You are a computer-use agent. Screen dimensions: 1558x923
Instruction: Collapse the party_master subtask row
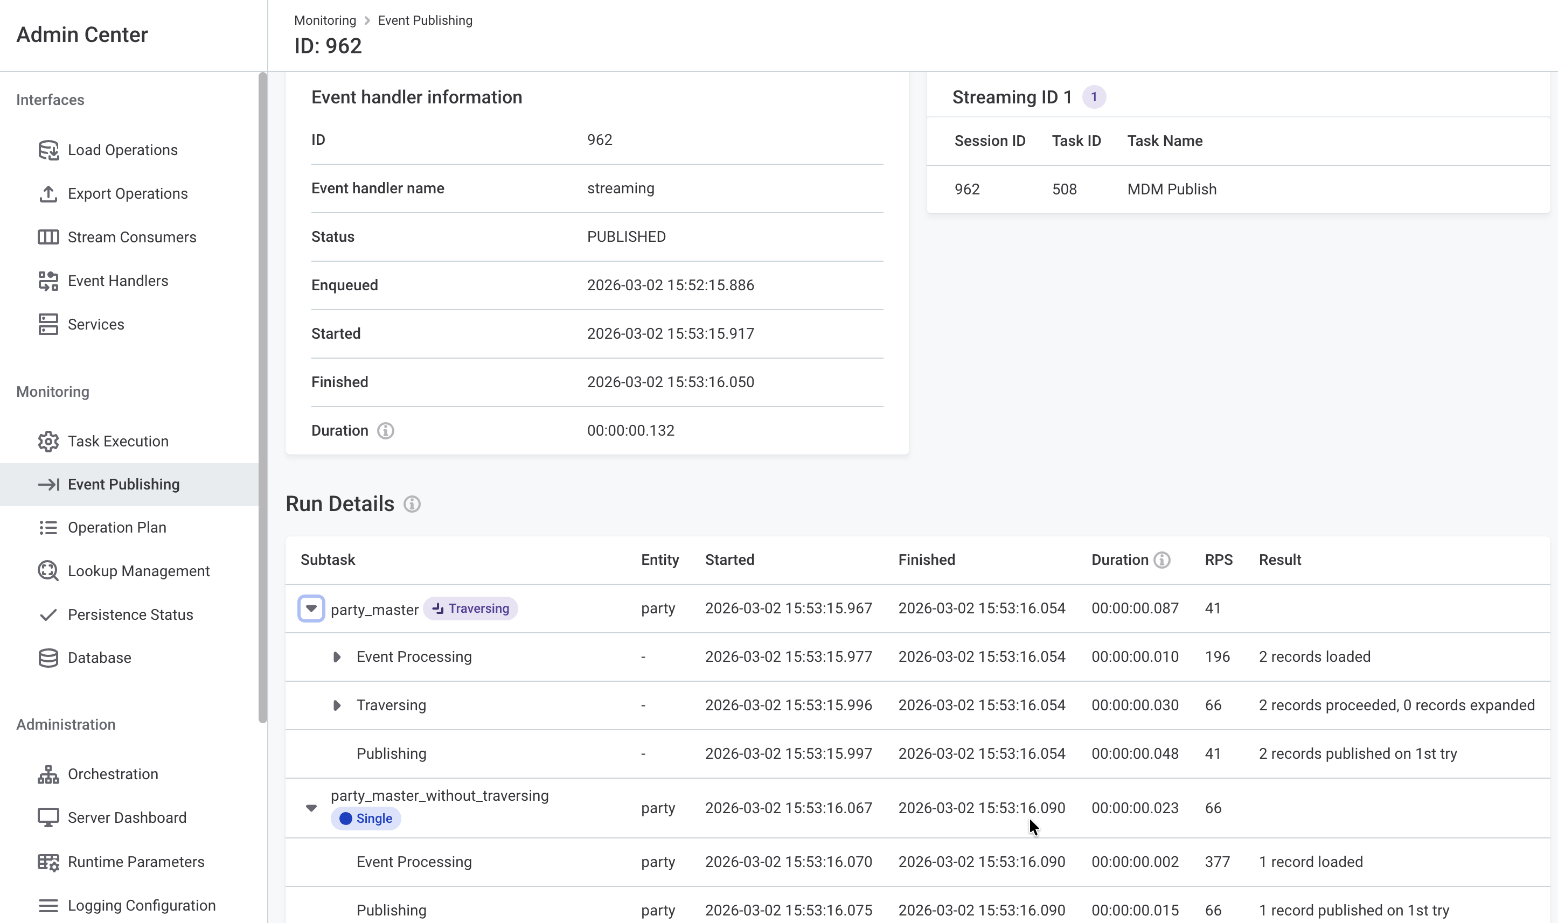(311, 609)
